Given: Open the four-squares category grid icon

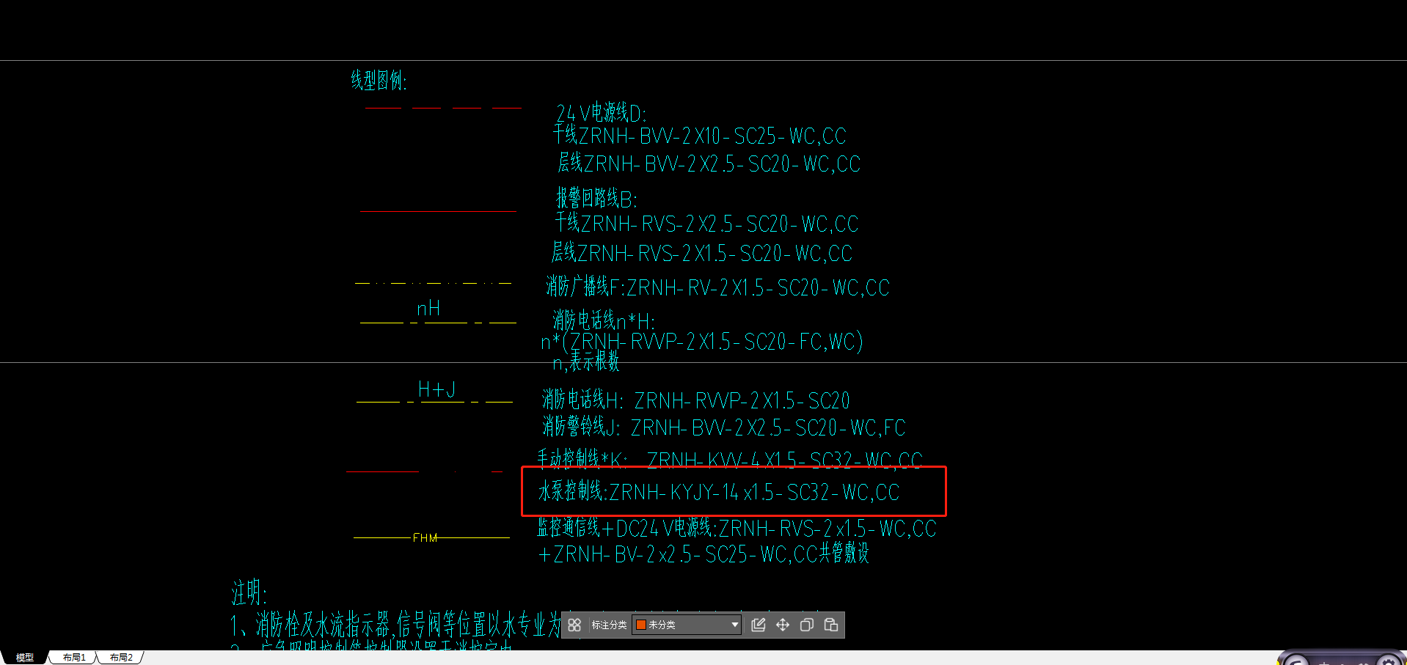Looking at the screenshot, I should click(x=574, y=625).
